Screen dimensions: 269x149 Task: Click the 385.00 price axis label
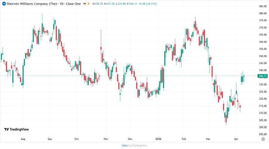tap(263, 6)
